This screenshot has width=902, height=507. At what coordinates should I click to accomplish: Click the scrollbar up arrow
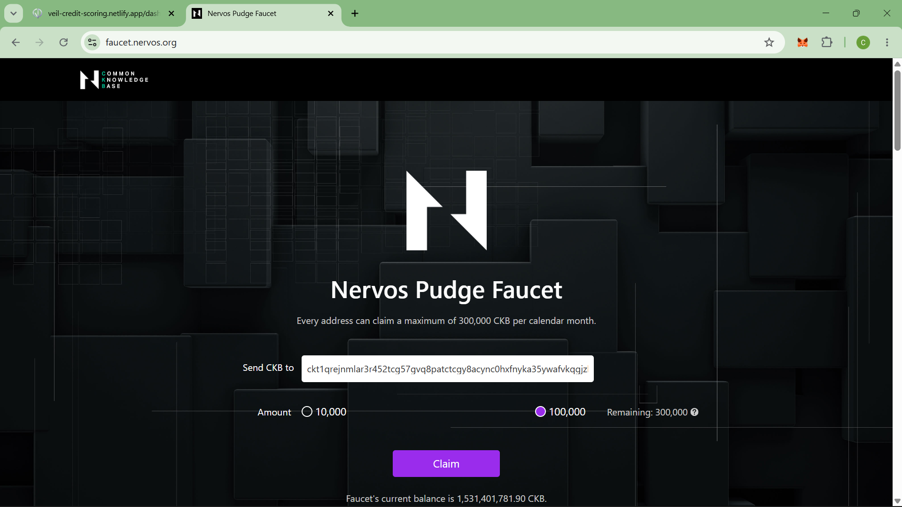[x=897, y=64]
